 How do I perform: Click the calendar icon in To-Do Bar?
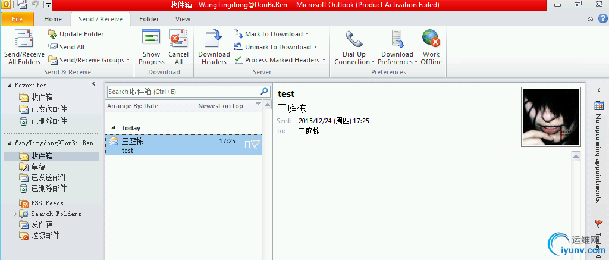[x=598, y=105]
